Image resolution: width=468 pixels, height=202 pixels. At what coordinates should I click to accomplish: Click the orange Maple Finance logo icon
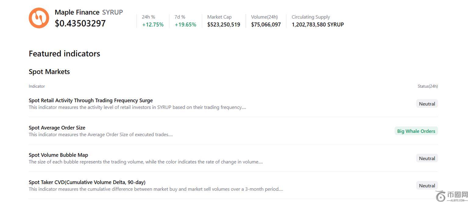point(39,18)
